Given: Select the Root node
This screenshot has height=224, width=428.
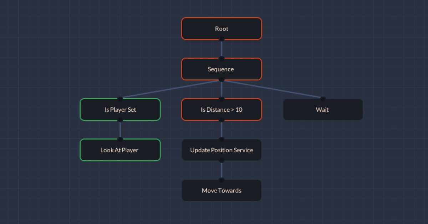Looking at the screenshot, I should click(221, 28).
